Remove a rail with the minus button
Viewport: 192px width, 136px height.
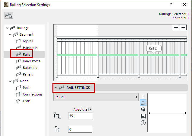[x=183, y=28]
